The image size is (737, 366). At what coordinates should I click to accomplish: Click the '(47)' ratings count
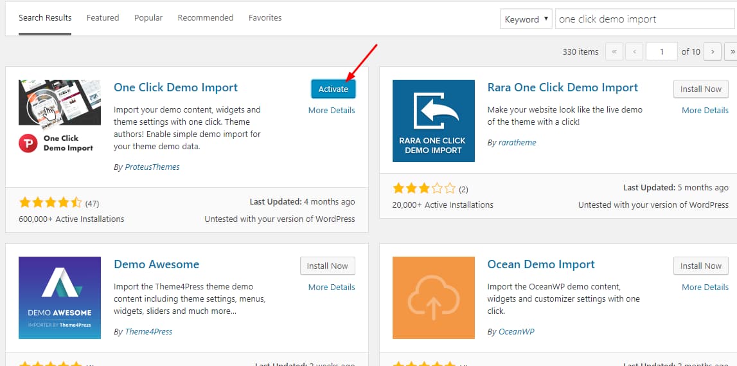[92, 204]
